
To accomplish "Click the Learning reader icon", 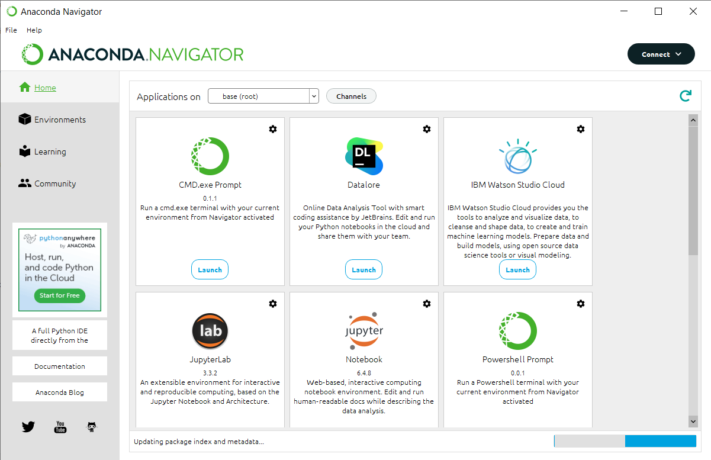I will 24,151.
